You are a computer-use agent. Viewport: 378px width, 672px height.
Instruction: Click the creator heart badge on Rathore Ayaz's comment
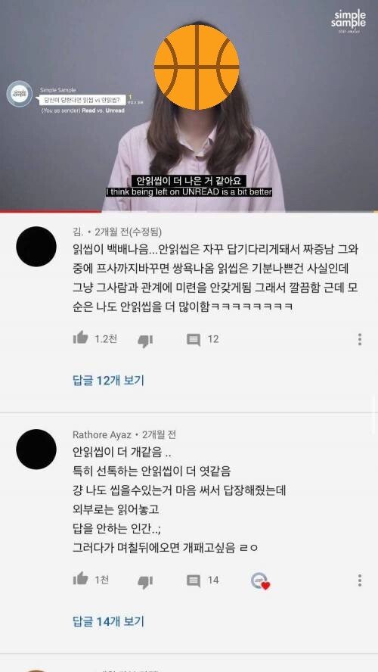tap(260, 580)
